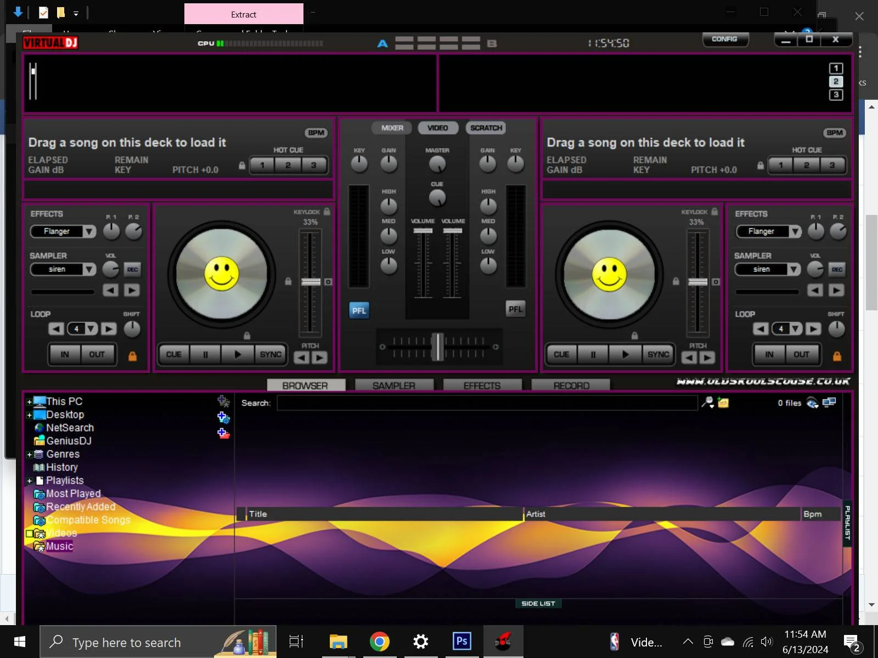
Task: Click left deck SYNC button
Action: [270, 354]
